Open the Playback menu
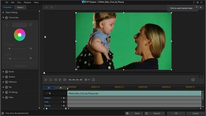This screenshot has height=116, width=206. [x=27, y=2]
